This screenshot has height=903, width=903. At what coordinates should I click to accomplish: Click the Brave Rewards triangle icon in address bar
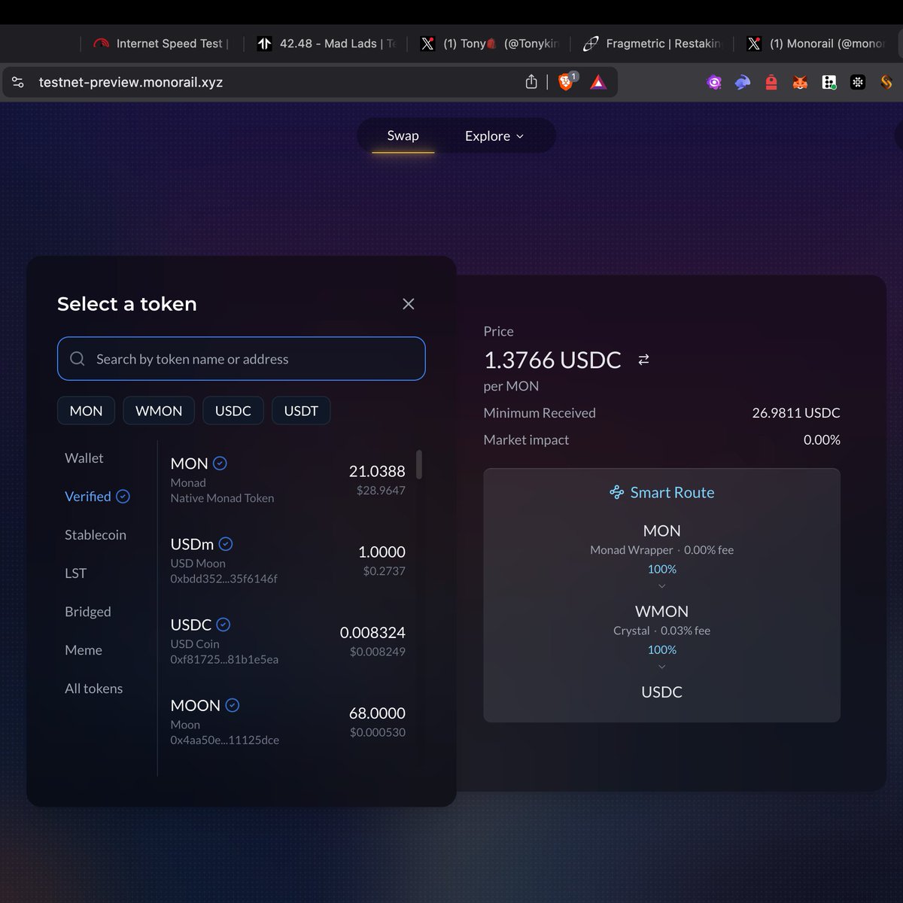(x=597, y=82)
